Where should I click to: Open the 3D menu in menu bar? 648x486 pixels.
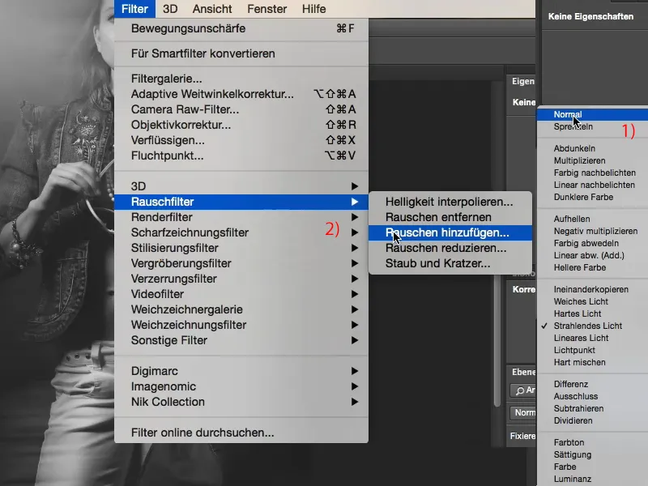tap(170, 9)
